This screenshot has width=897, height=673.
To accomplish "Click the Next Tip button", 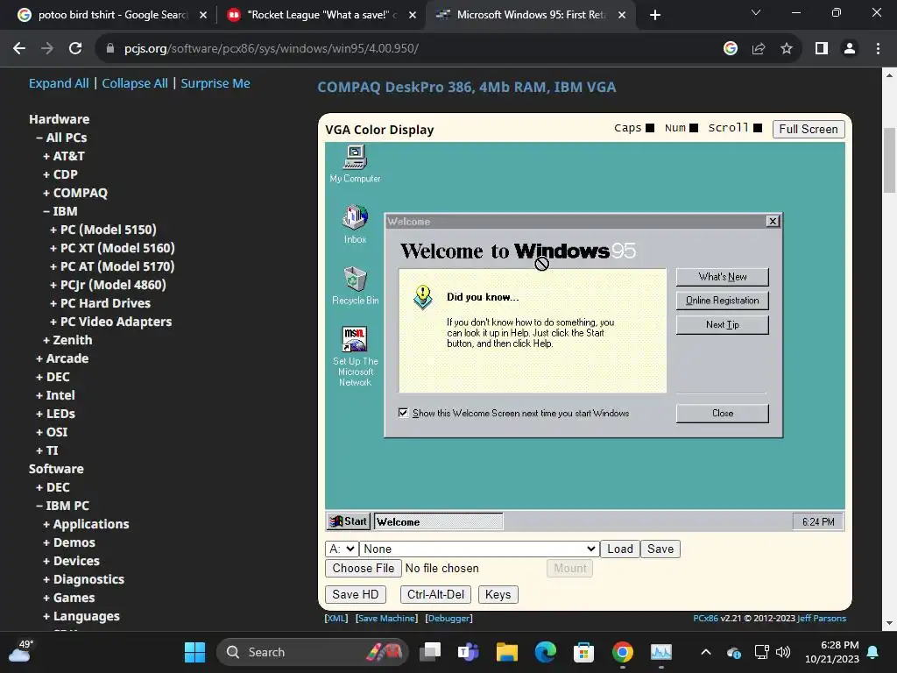I will 722,324.
